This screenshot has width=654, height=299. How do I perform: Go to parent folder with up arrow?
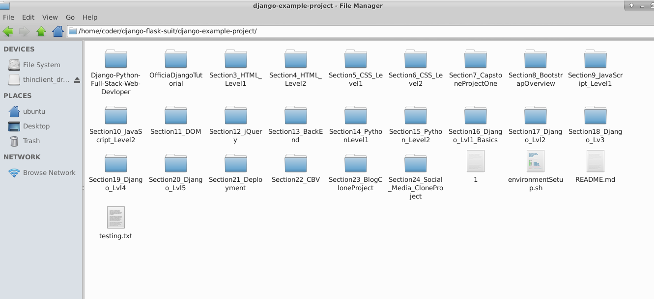tap(41, 31)
